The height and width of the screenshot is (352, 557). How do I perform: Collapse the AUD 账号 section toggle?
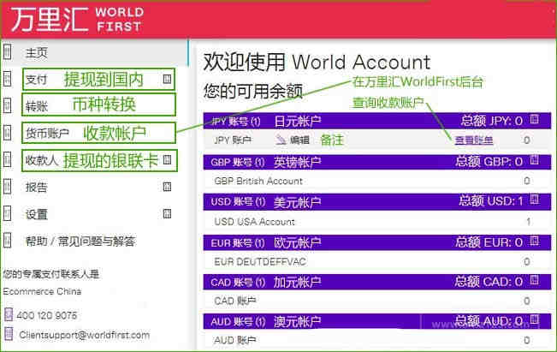coord(535,319)
